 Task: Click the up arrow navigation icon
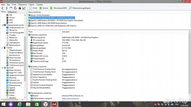tap(11, 8)
